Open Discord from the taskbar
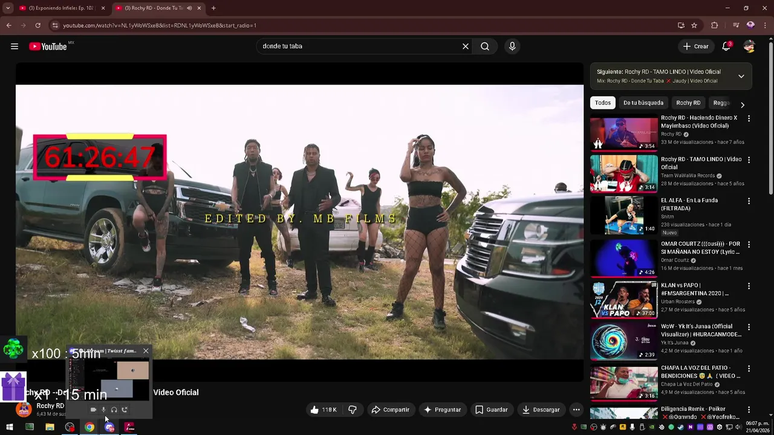Screen dimensions: 774x435 [109, 427]
